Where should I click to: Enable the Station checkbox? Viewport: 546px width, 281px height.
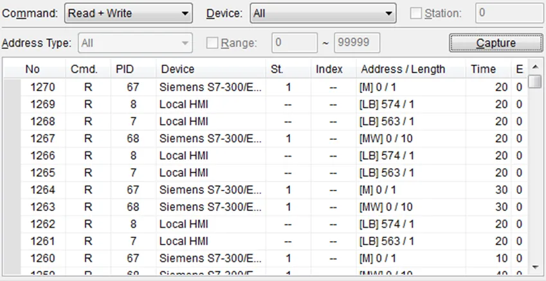pos(415,13)
